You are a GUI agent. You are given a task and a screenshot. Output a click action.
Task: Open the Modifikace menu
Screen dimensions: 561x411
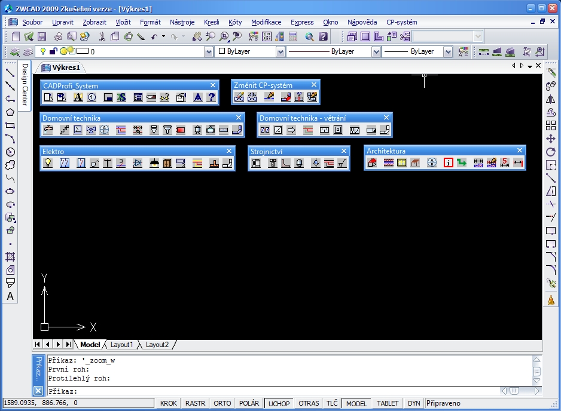pyautogui.click(x=266, y=22)
